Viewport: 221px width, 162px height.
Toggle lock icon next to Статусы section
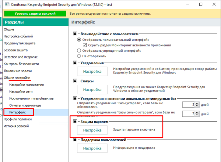pos(75,81)
